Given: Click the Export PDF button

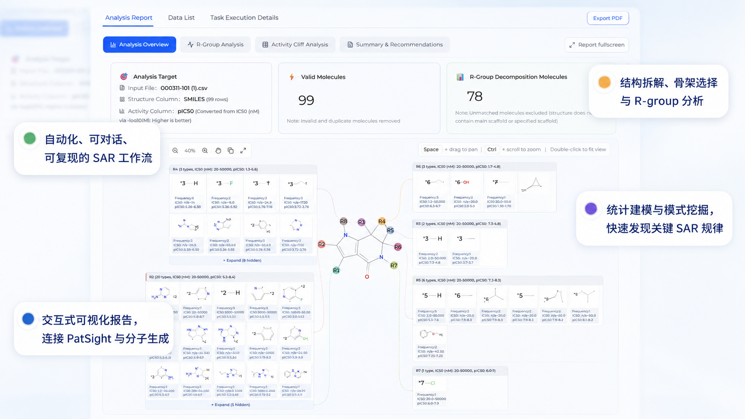Looking at the screenshot, I should click(x=608, y=18).
